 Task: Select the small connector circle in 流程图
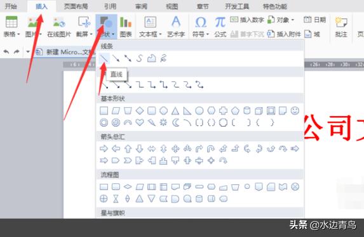[247, 186]
